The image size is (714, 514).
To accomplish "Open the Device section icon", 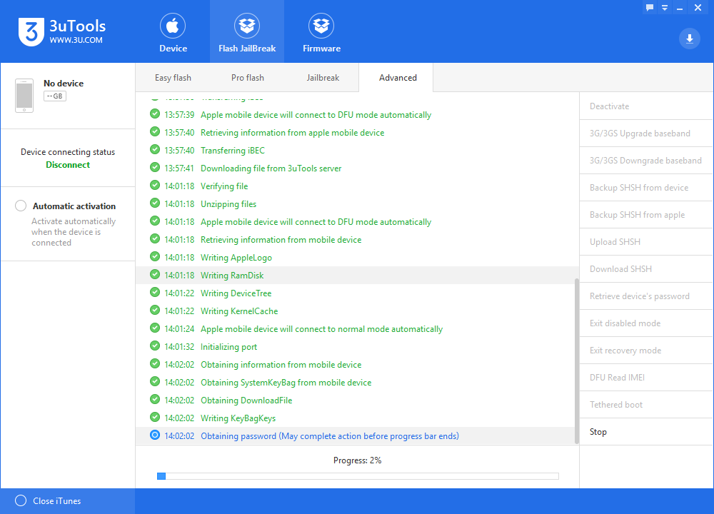I will pyautogui.click(x=173, y=26).
